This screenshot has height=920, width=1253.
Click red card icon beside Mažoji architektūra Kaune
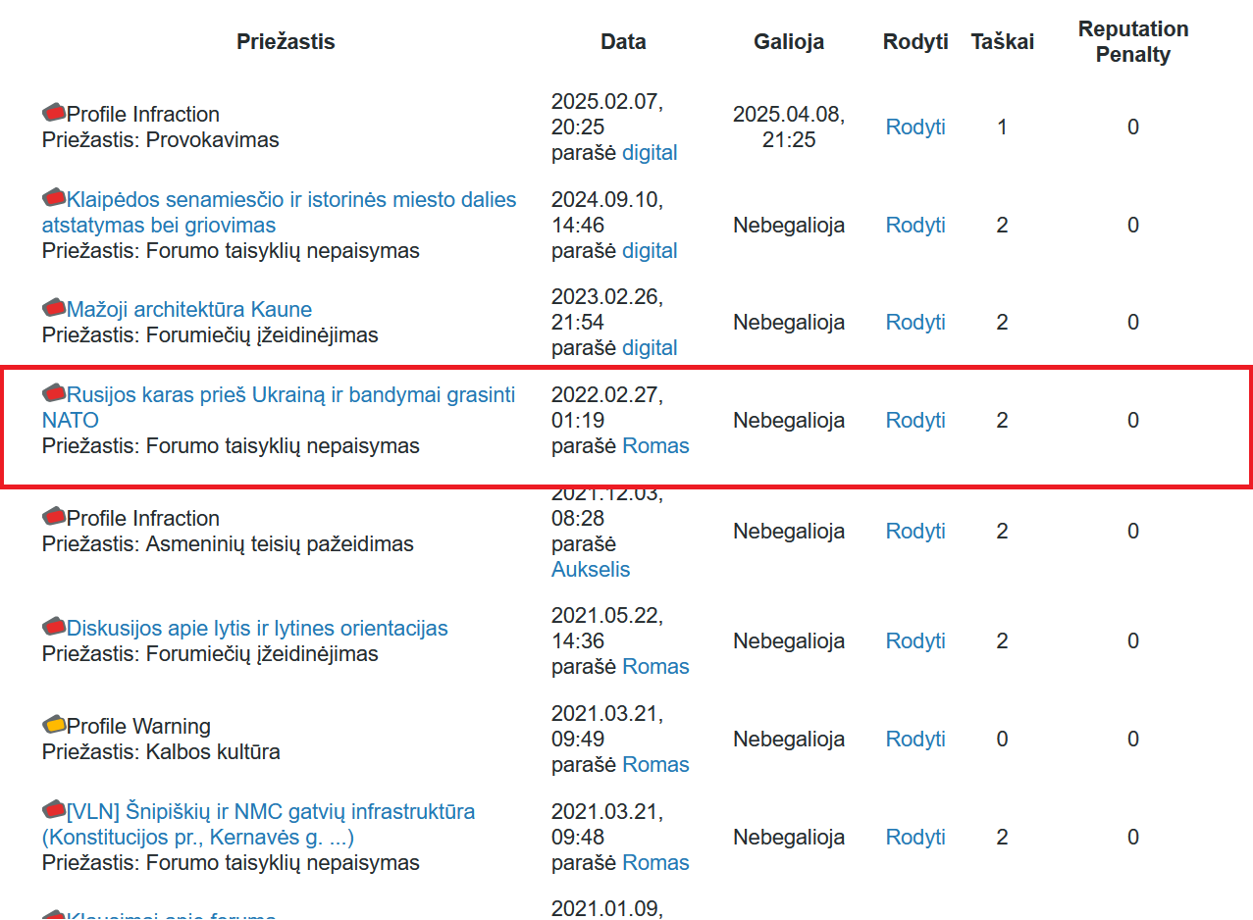click(54, 309)
